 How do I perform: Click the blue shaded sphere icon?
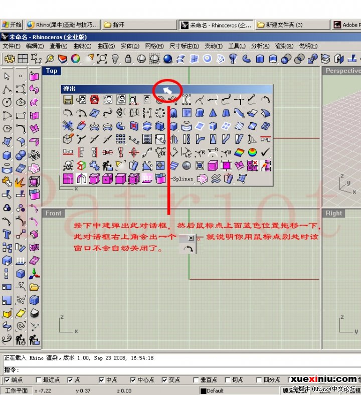[167, 59]
